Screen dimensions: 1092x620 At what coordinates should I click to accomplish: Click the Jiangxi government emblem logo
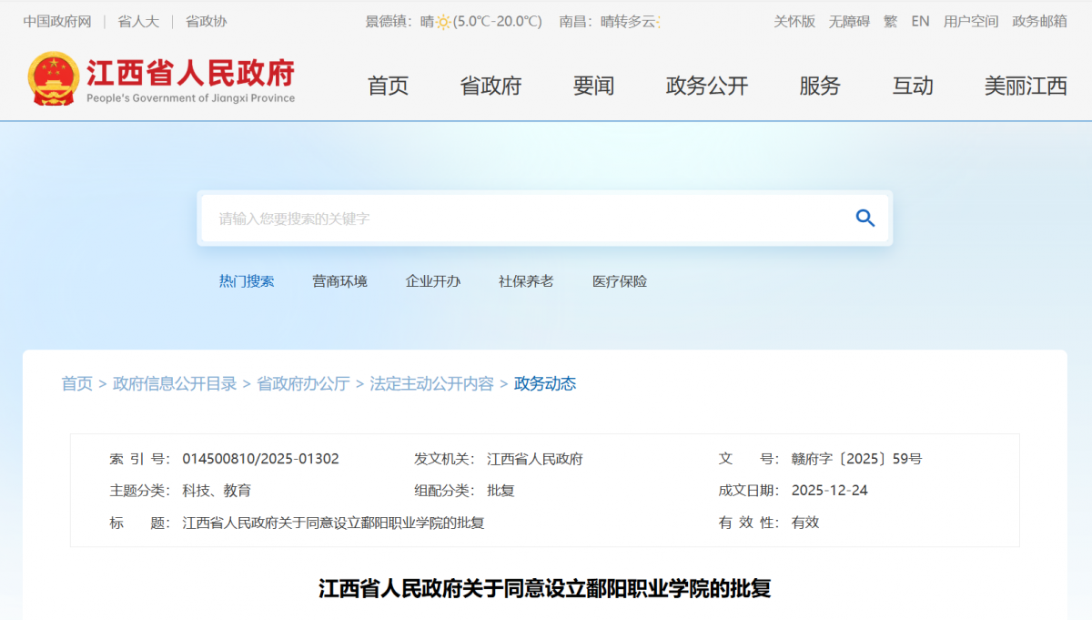pos(53,78)
